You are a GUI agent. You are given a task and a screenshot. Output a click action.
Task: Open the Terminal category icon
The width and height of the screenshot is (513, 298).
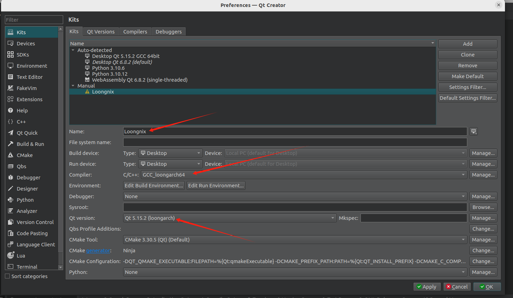tap(10, 267)
